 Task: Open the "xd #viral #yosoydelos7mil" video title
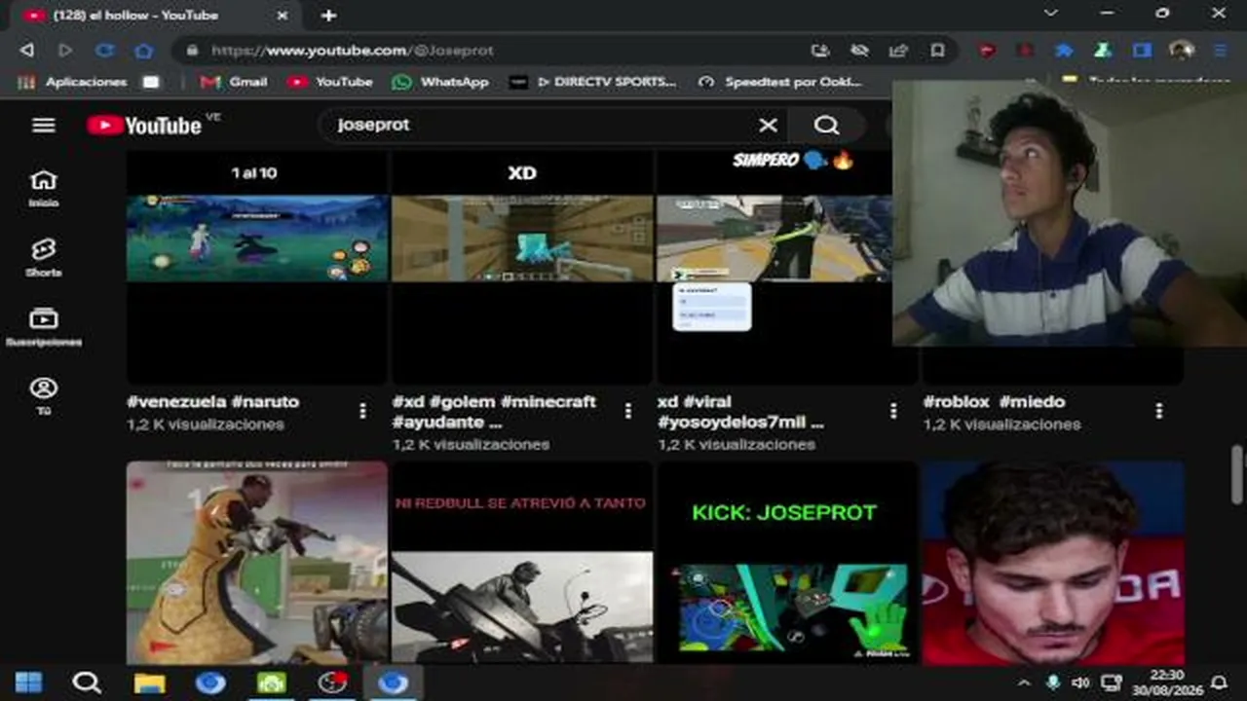click(740, 412)
